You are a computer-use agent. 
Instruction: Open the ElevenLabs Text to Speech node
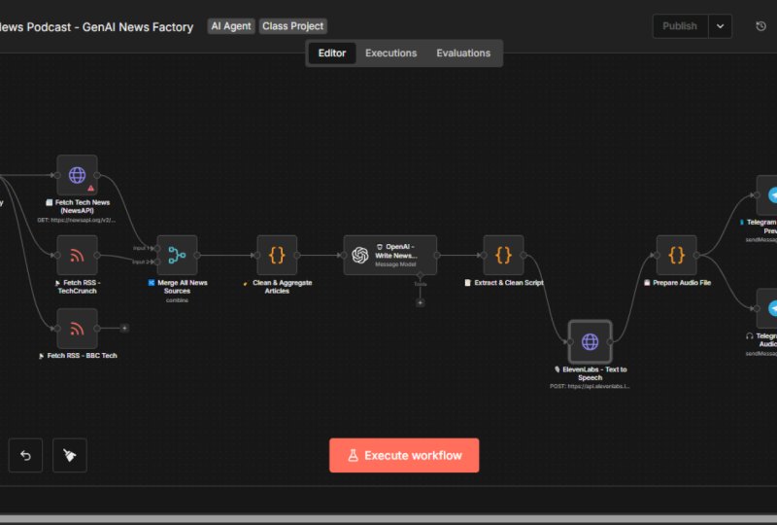tap(590, 341)
